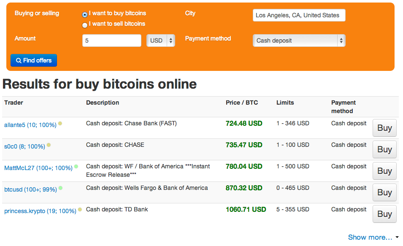Select 'I want to buy bitcoins' radio
The height and width of the screenshot is (246, 403).
(85, 14)
